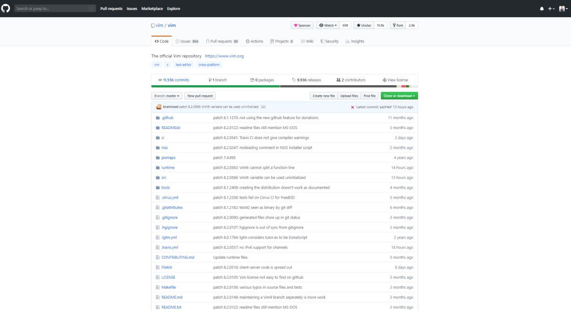Open the notifications bell
The height and width of the screenshot is (311, 571).
[x=541, y=9]
